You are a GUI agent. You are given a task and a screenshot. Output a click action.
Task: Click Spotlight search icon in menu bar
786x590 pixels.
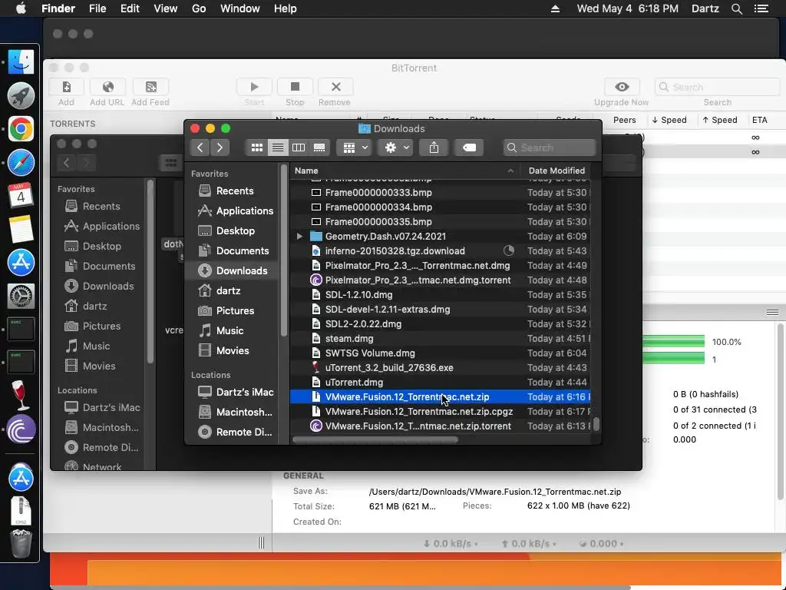pyautogui.click(x=737, y=8)
